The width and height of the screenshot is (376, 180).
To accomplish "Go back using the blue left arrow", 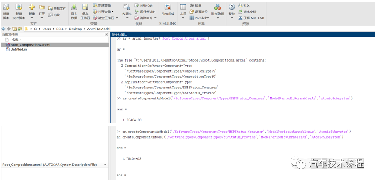I will (4, 29).
